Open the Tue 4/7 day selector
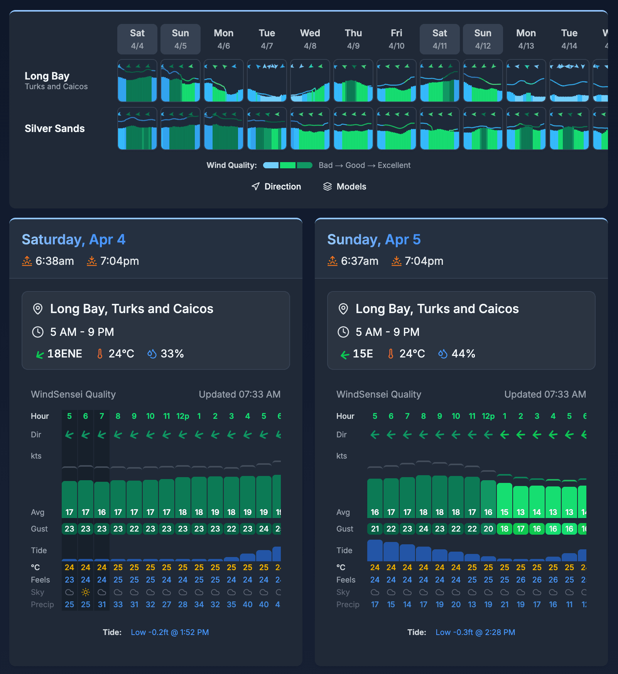 click(267, 39)
